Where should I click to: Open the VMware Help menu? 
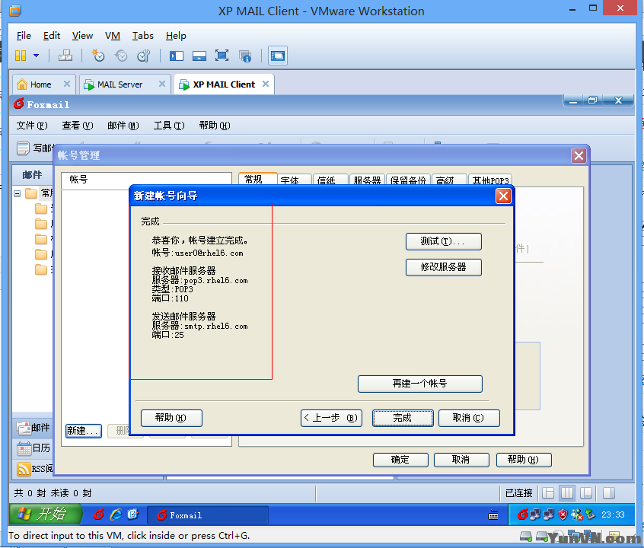tap(176, 36)
